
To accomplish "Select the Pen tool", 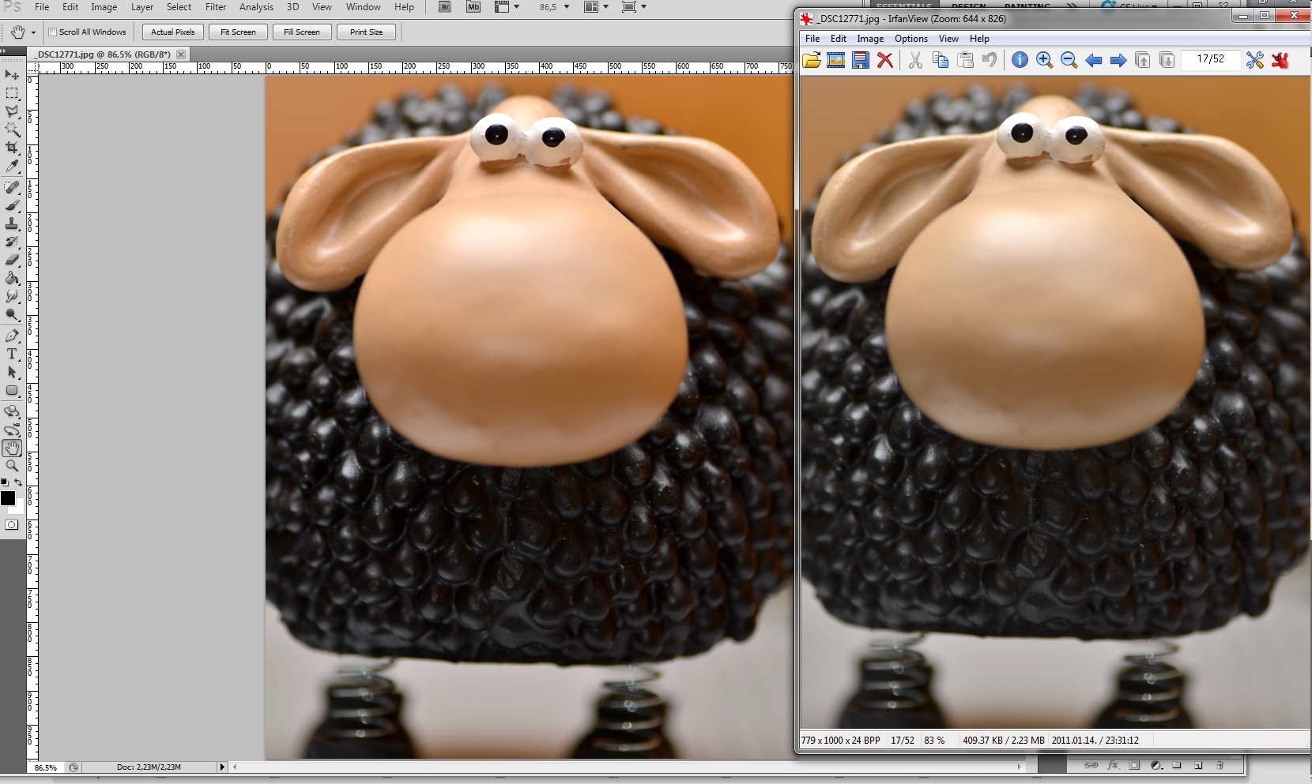I will (x=12, y=336).
